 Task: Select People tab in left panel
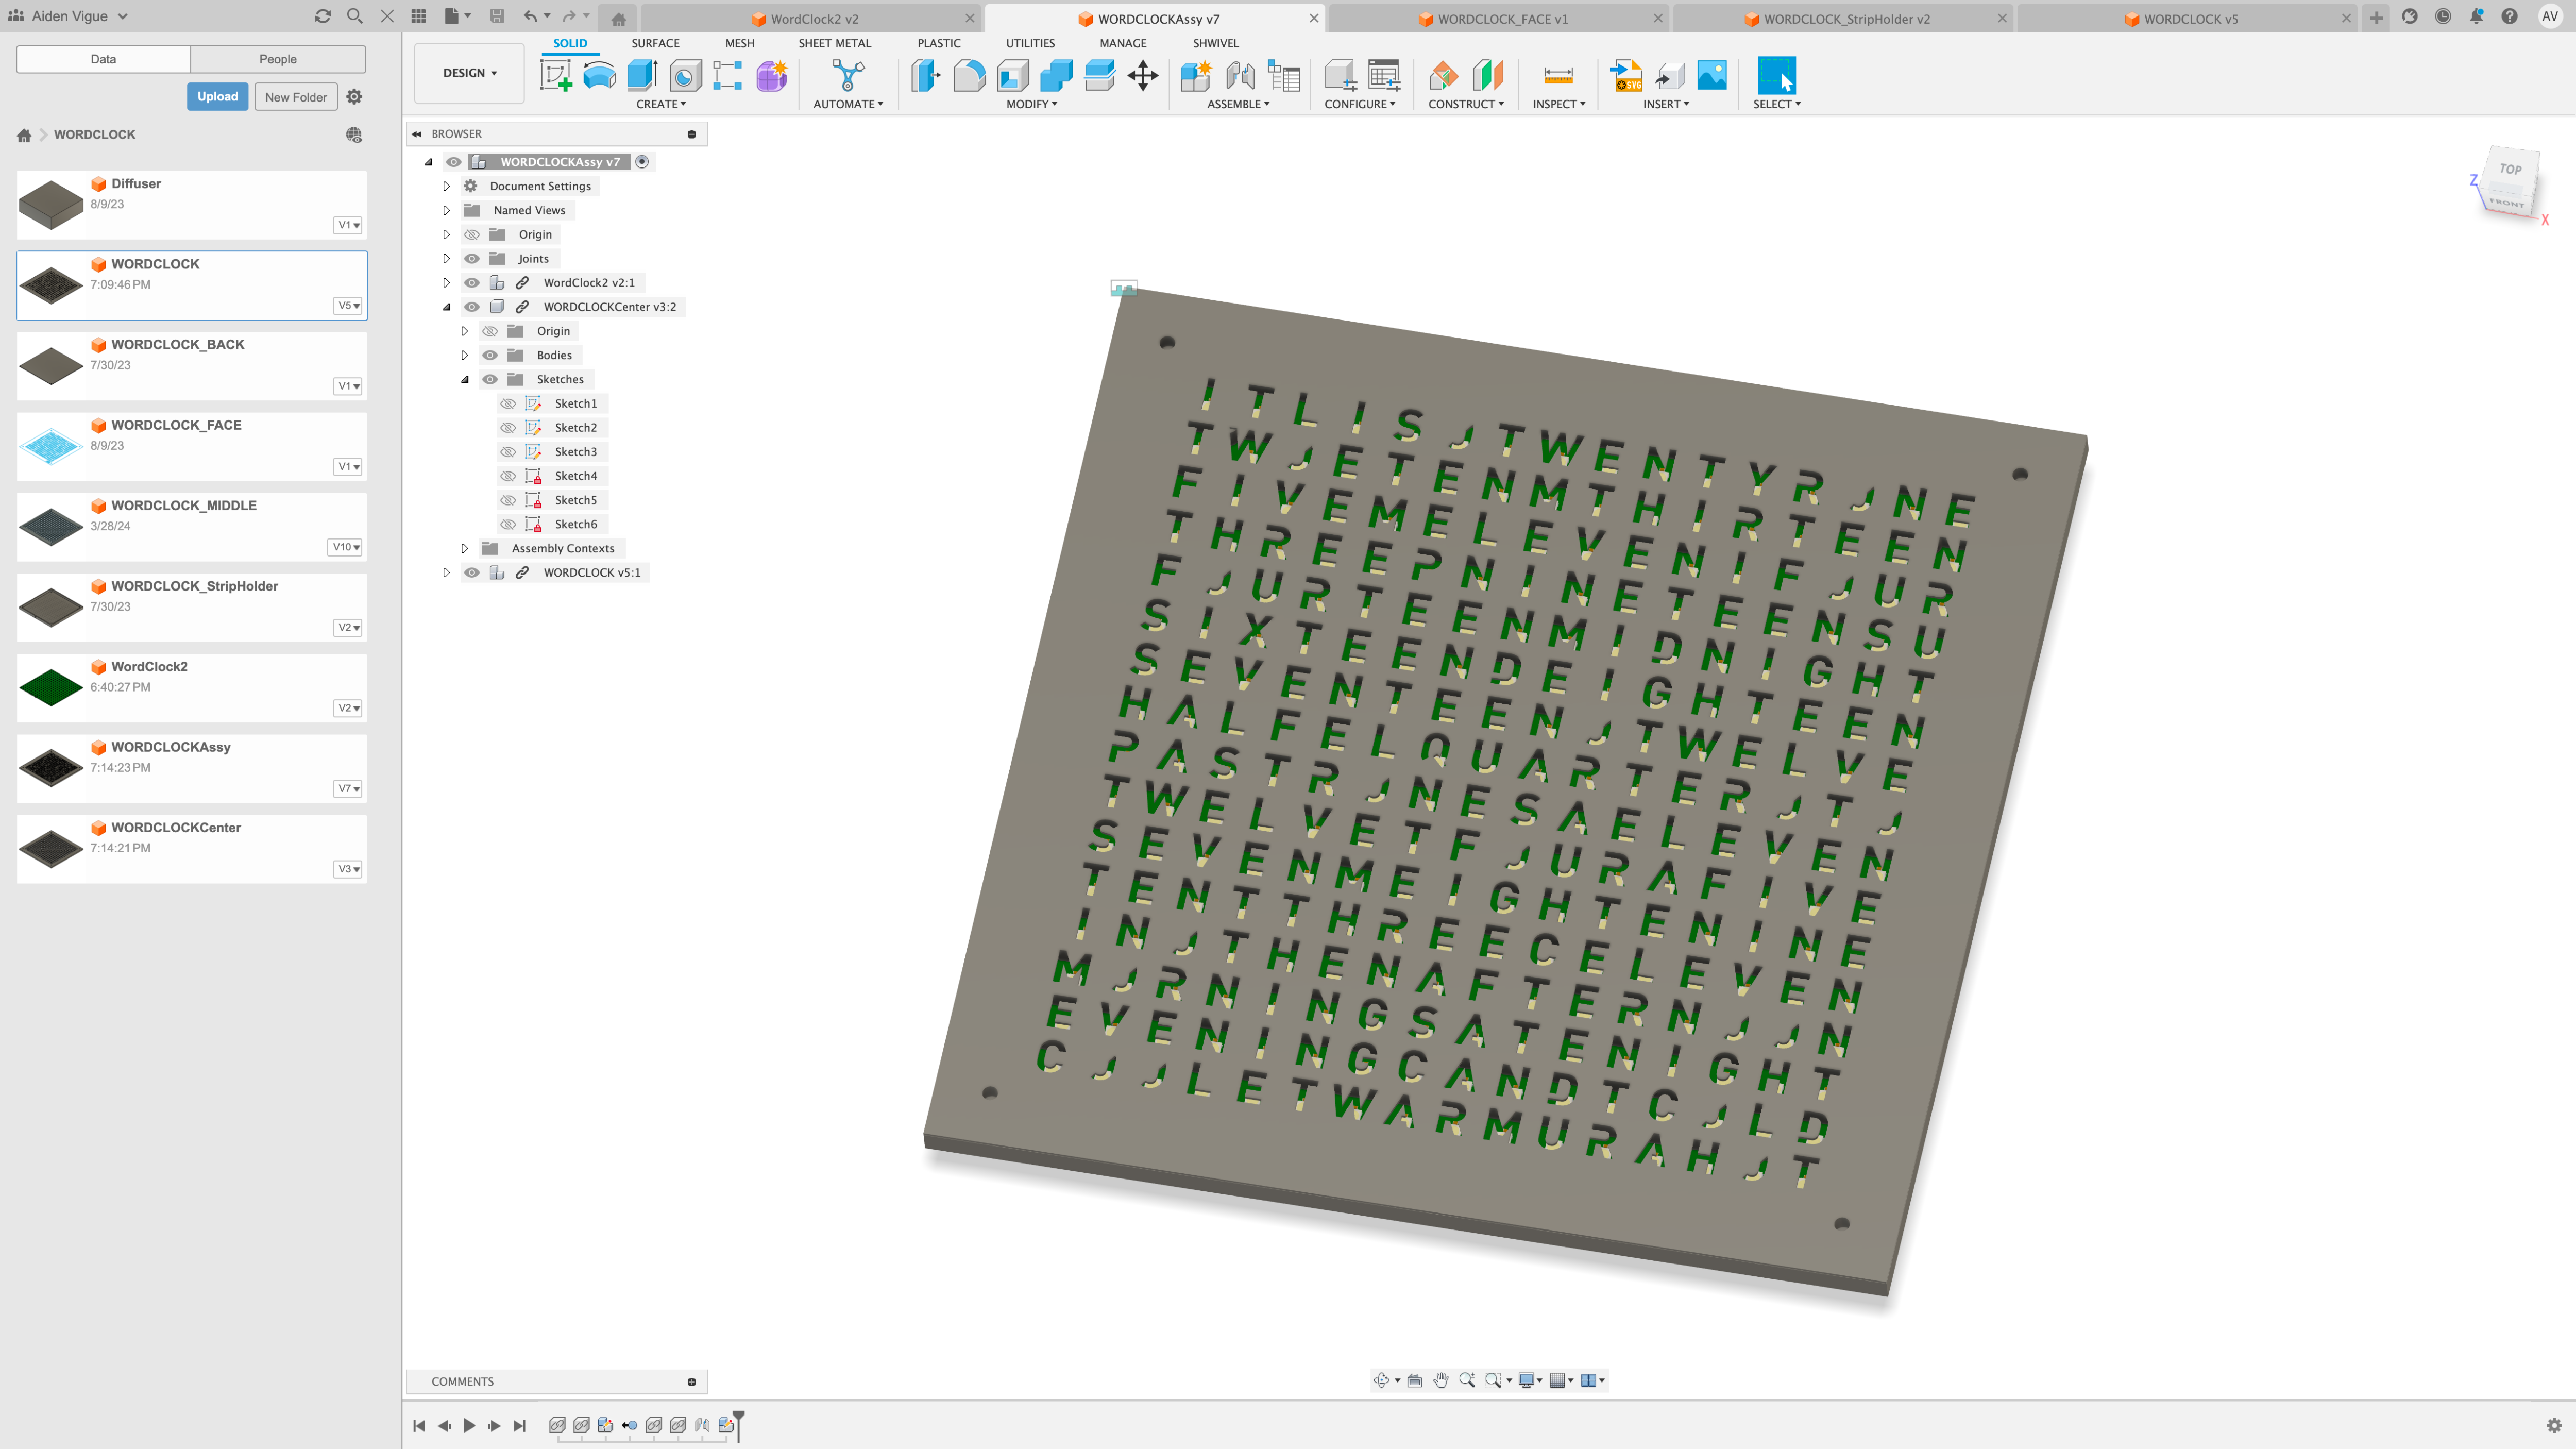pos(278,58)
